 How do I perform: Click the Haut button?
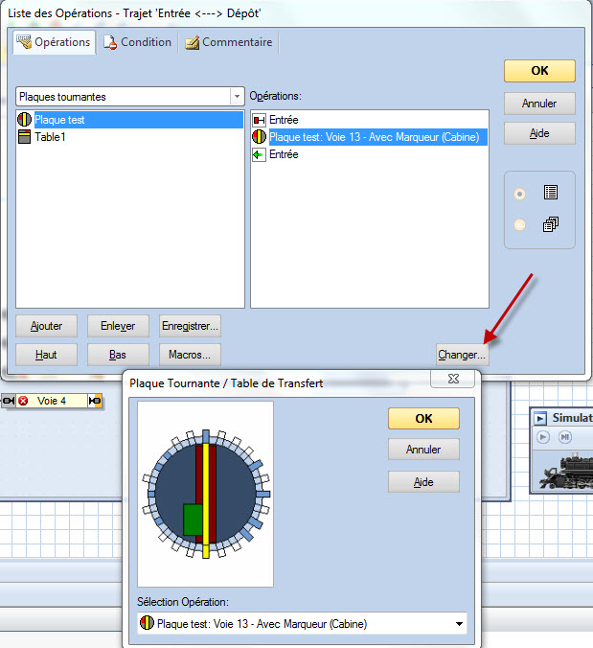pos(46,355)
